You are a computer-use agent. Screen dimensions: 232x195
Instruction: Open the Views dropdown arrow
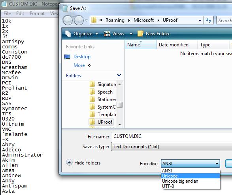click(131, 34)
